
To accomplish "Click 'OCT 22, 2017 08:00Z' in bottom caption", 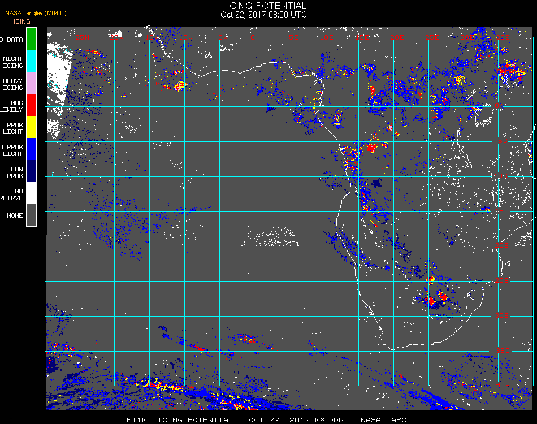I will (x=297, y=420).
